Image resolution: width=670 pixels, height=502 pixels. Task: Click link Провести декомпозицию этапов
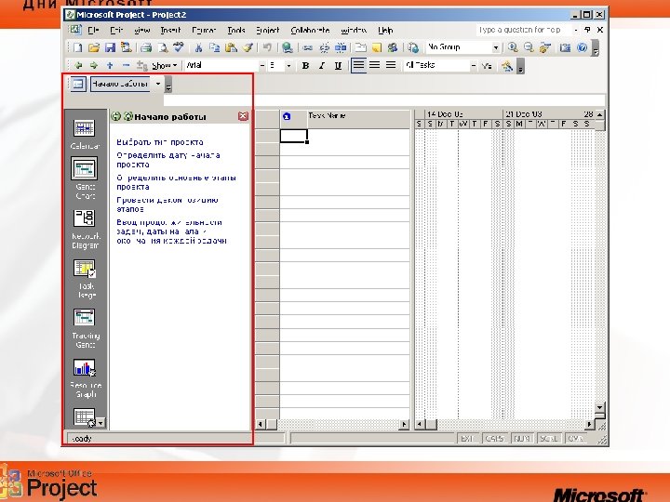tap(167, 205)
